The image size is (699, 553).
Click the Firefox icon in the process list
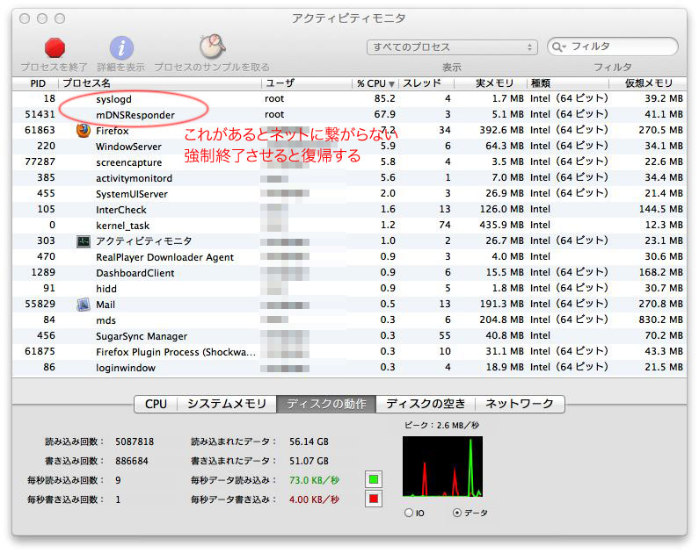[x=84, y=131]
